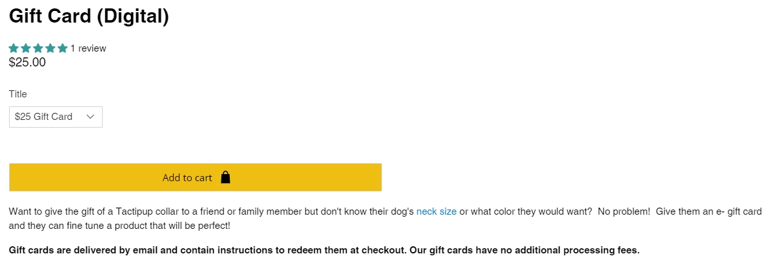This screenshot has width=775, height=265.
Task: Click the third rating star
Action: point(38,48)
